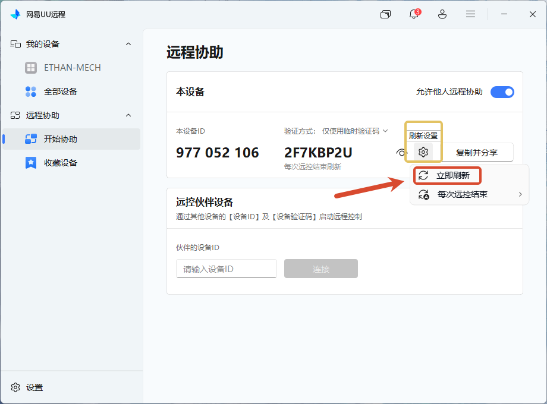Click temporary code 2F7KBP2U
Viewport: 547px width, 404px height.
[x=318, y=153]
